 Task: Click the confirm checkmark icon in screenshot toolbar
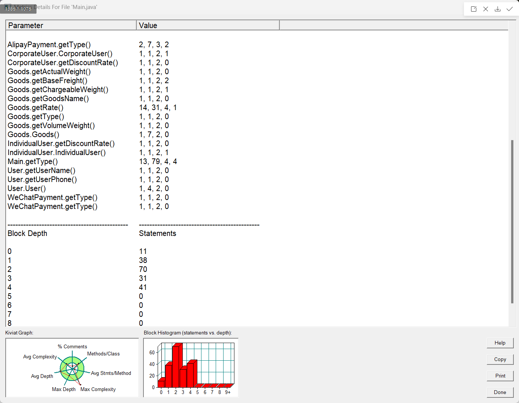(510, 9)
